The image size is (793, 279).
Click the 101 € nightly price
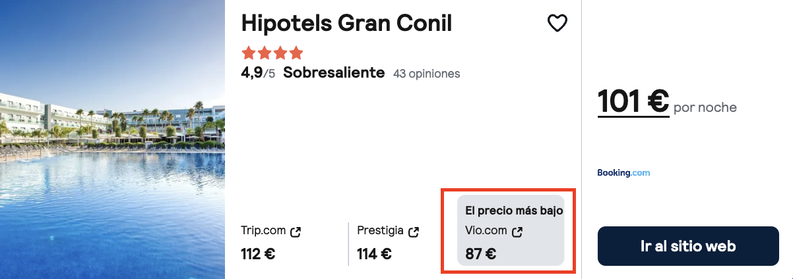(x=633, y=102)
